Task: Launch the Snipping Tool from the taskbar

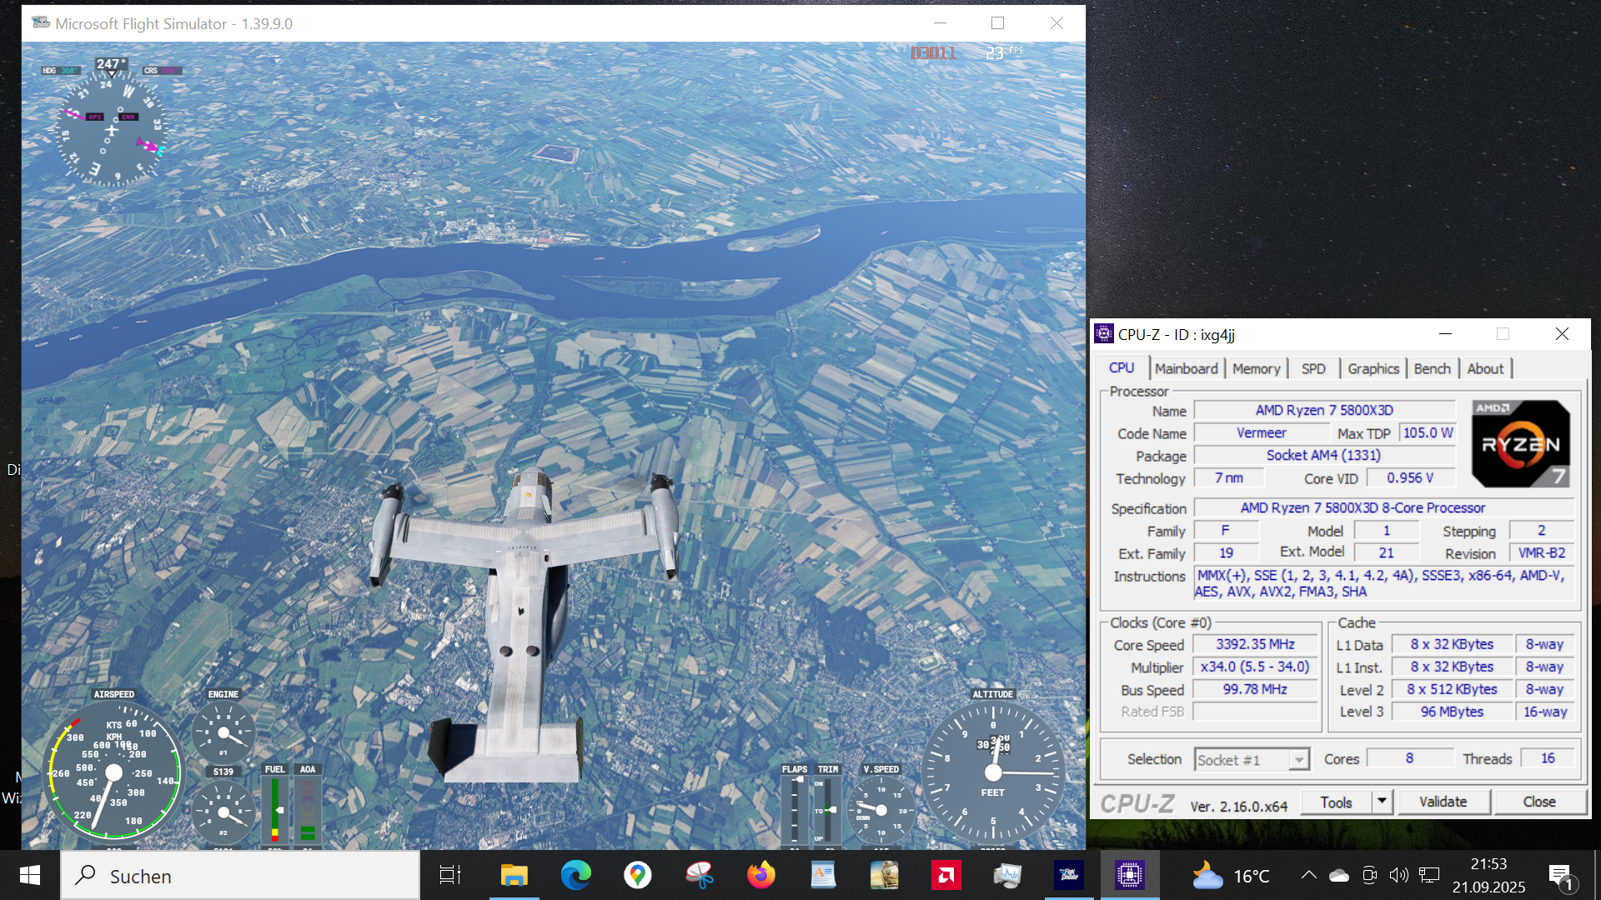Action: (x=699, y=875)
